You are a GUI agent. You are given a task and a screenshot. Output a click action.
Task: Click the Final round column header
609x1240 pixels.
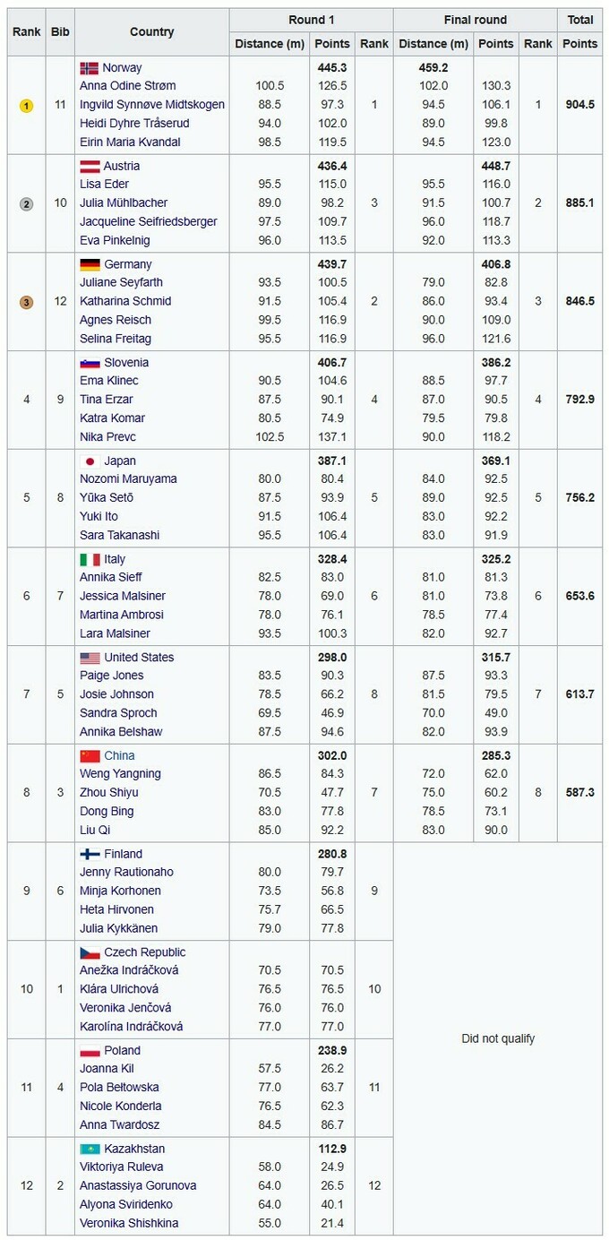[x=475, y=20]
